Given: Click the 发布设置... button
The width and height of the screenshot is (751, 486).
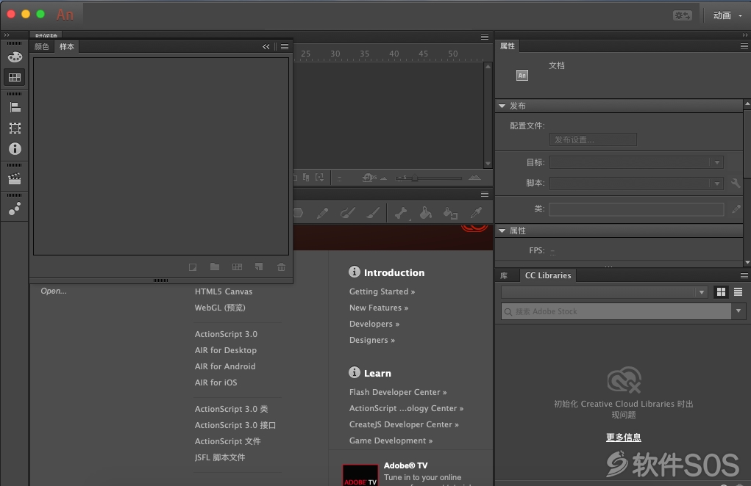Looking at the screenshot, I should 593,139.
